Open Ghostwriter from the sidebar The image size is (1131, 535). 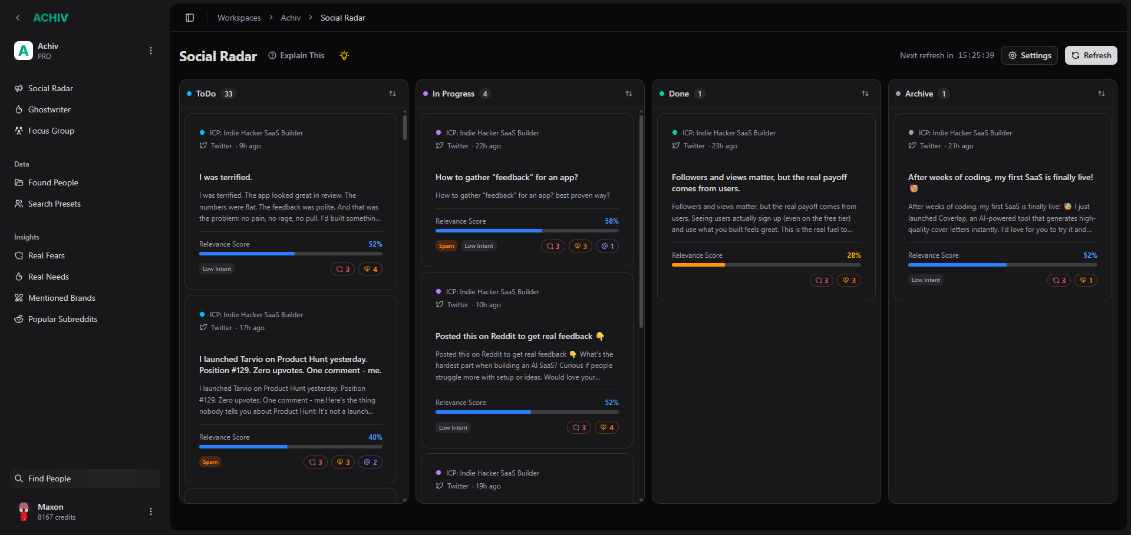(x=50, y=109)
